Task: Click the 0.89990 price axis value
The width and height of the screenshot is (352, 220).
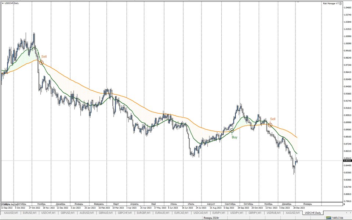Action: (347, 122)
